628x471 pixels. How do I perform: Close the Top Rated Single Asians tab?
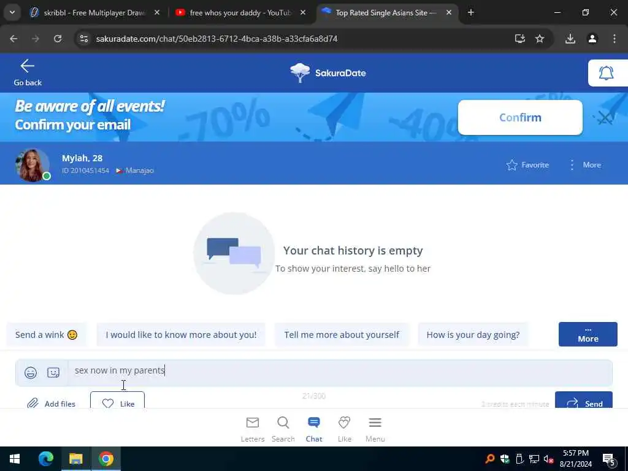click(449, 13)
